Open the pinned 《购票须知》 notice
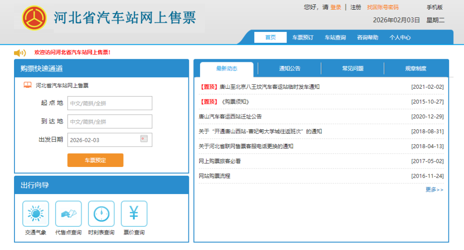 (235, 102)
